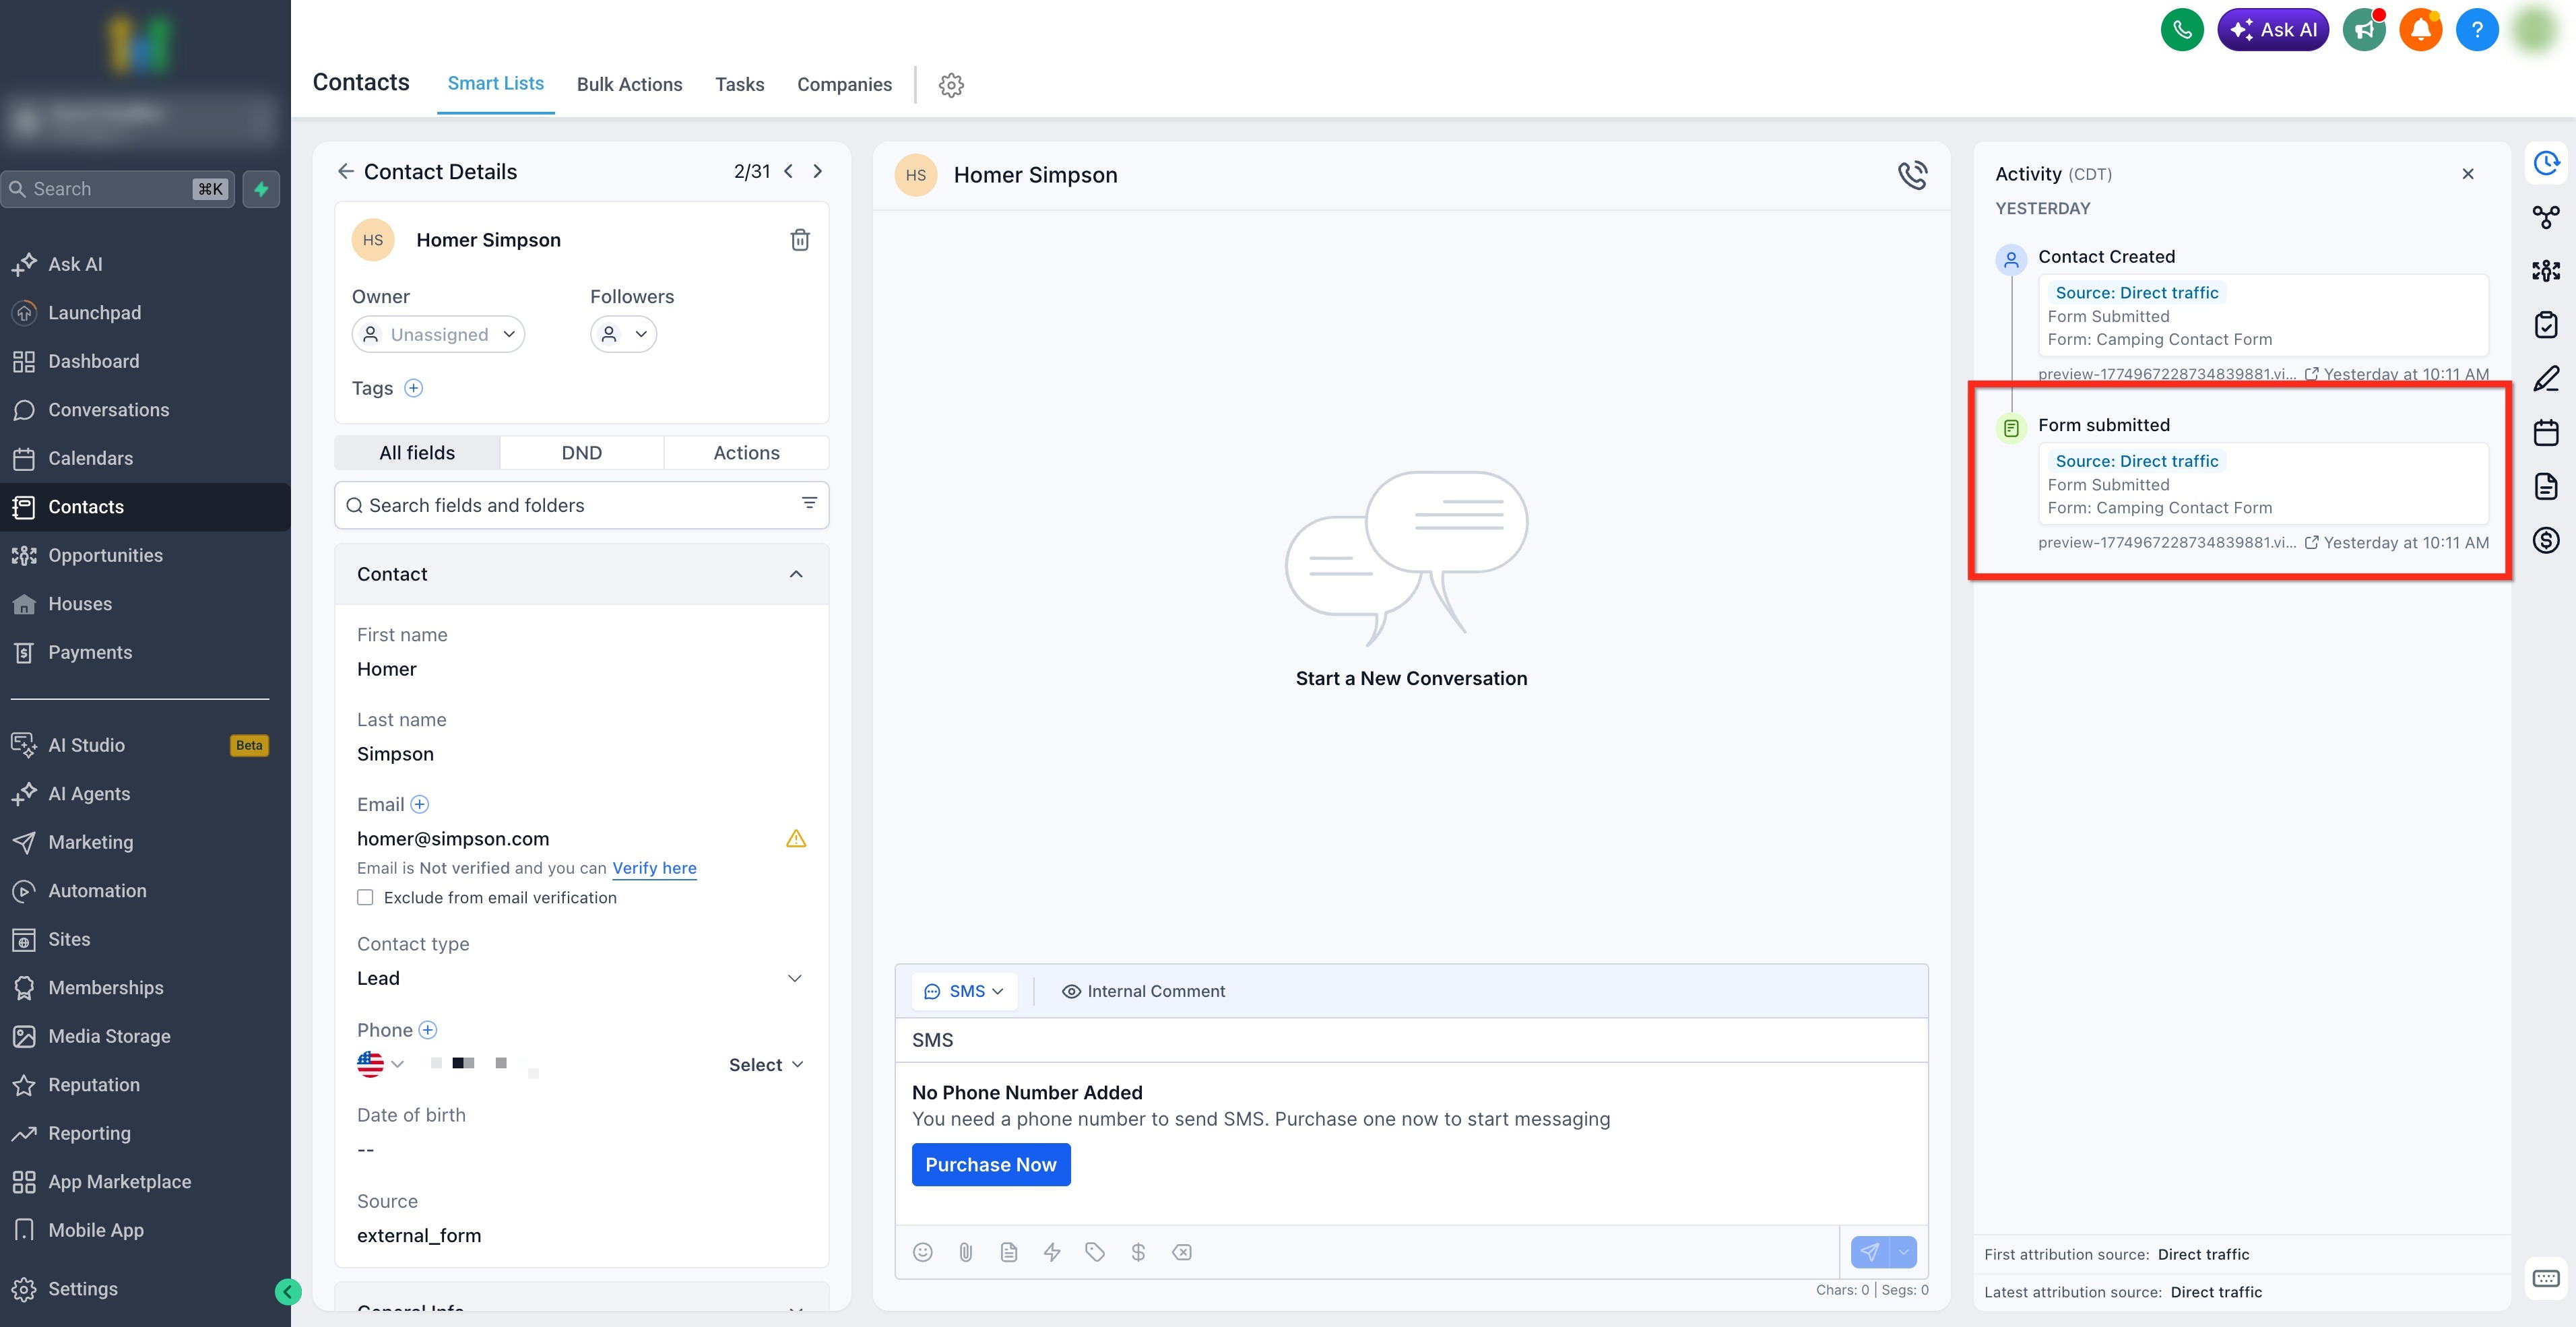The image size is (2576, 1327).
Task: Click the green dialer phone icon in header
Action: click(x=2181, y=29)
